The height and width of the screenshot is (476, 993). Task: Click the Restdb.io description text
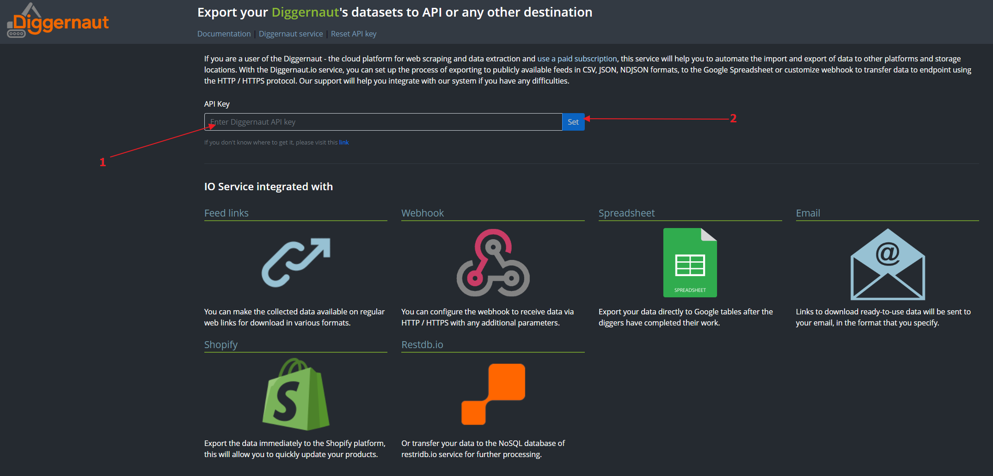coord(483,449)
